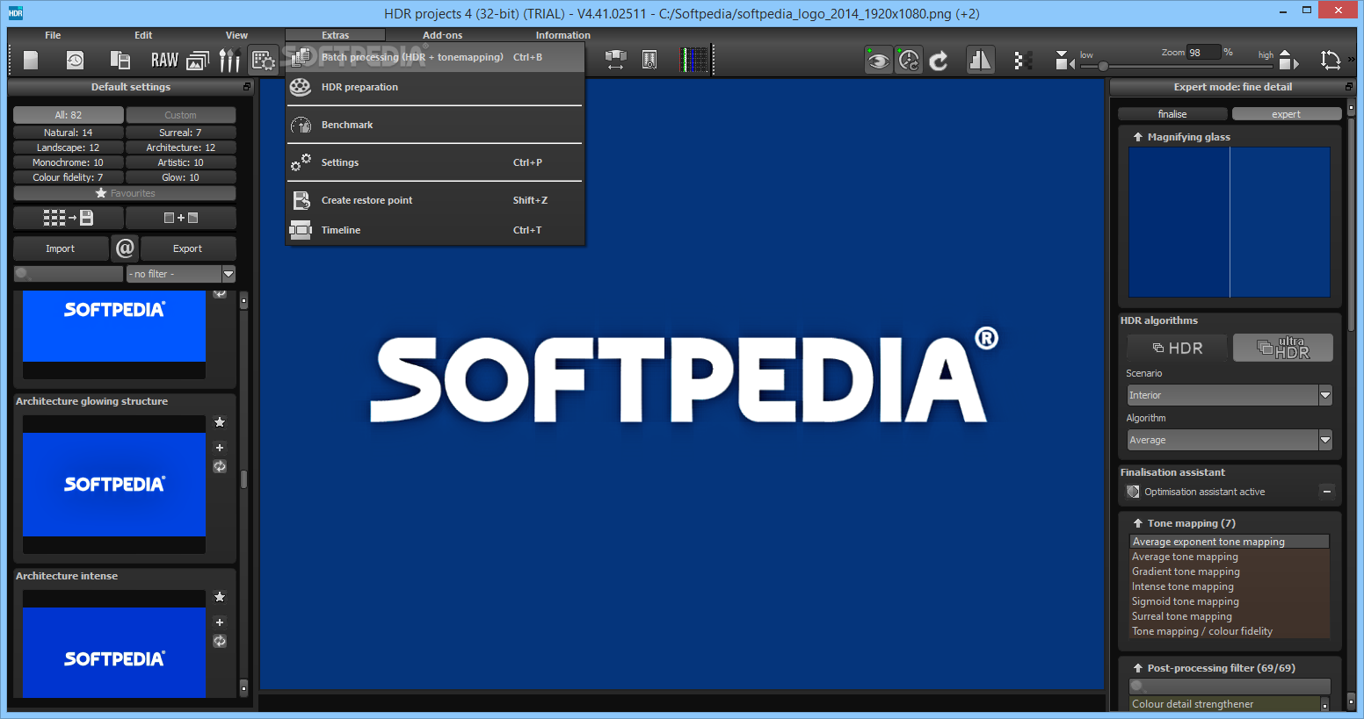Toggle the mirrored triangles comparison view button
1364x719 pixels.
[980, 60]
